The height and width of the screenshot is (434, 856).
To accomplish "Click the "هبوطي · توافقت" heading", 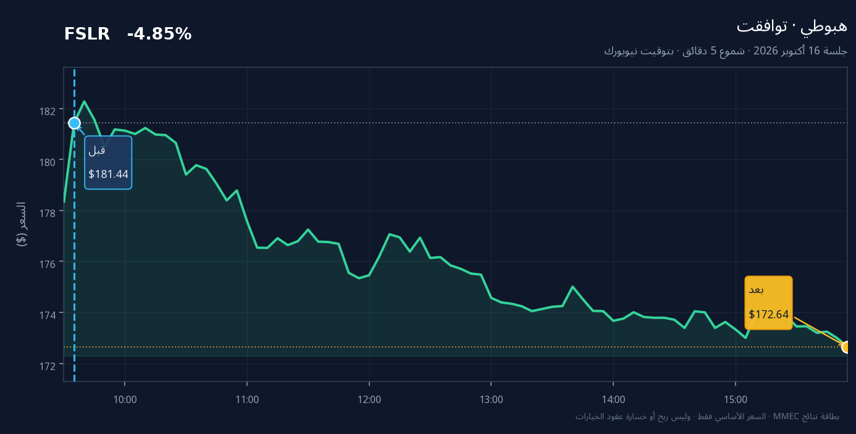I will point(792,27).
